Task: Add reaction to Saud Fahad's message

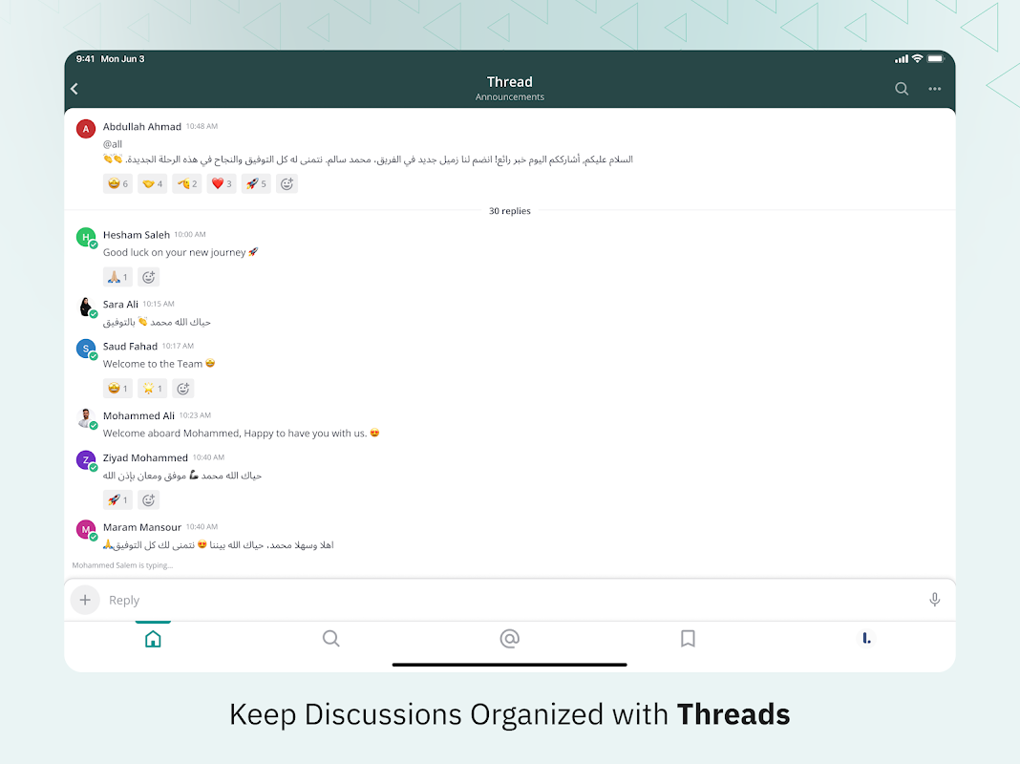Action: click(x=183, y=389)
